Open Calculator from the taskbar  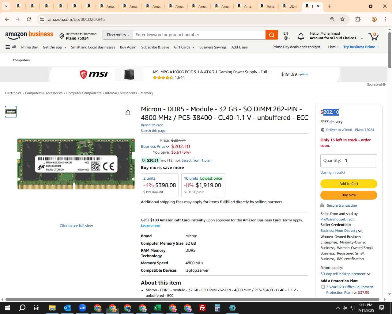pyautogui.click(x=217, y=308)
